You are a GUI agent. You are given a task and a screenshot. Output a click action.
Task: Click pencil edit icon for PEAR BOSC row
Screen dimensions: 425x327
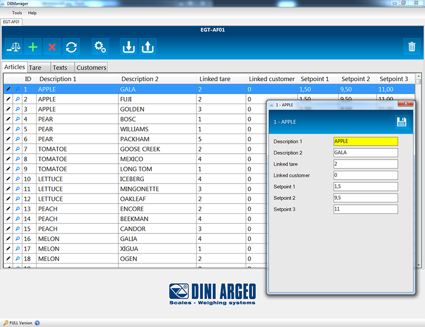pos(8,119)
